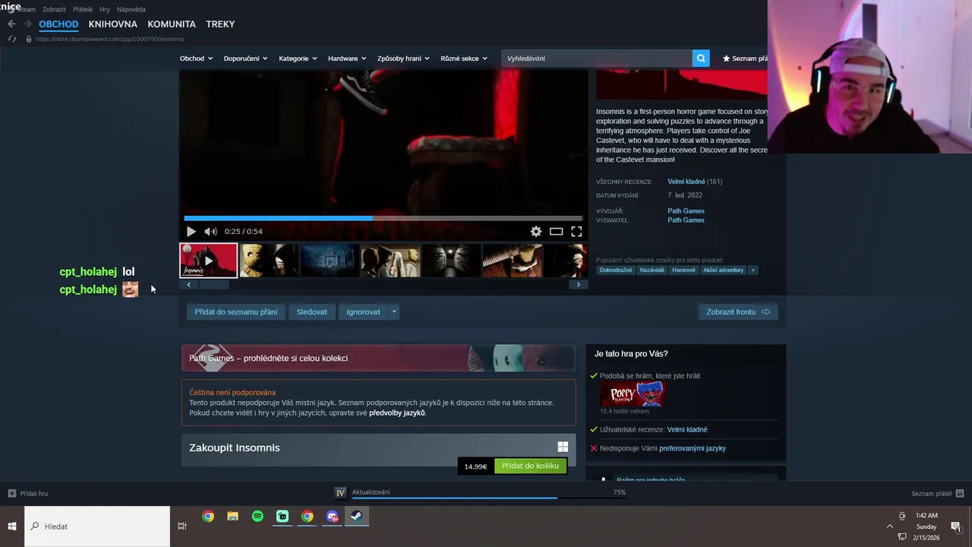Expand the Způsoby hraní dropdown
972x547 pixels.
point(403,58)
